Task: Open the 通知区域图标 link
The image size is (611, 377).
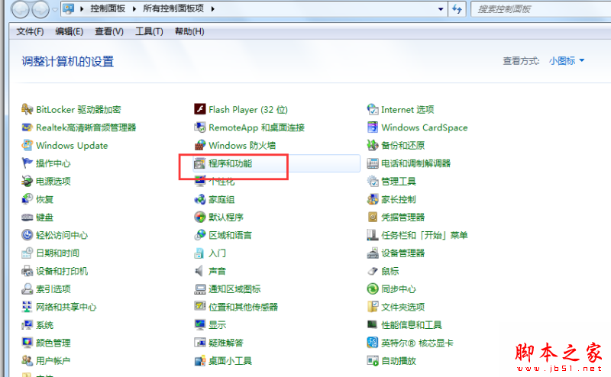Action: pyautogui.click(x=234, y=289)
